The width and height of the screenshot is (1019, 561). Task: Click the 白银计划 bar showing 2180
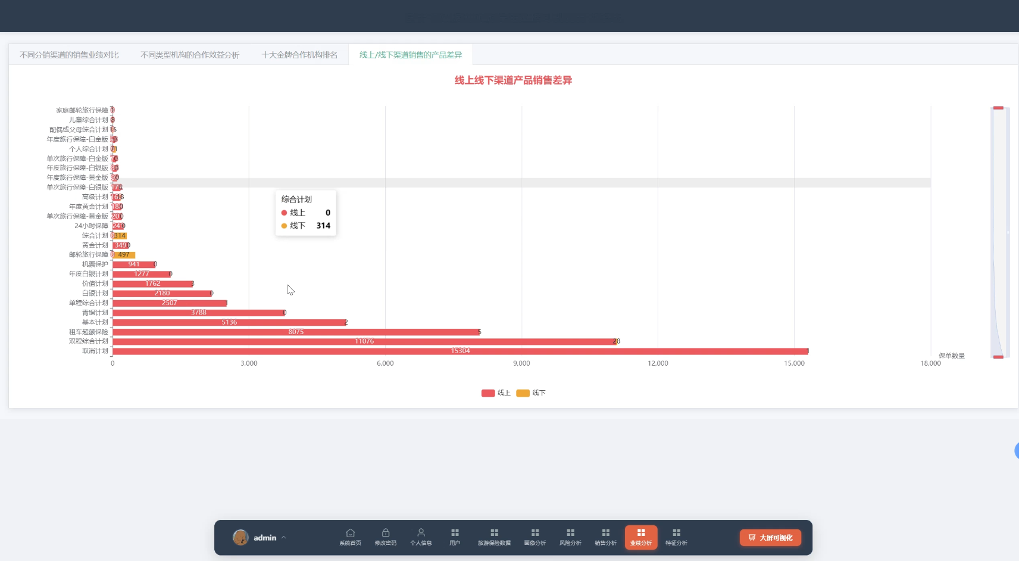point(162,293)
